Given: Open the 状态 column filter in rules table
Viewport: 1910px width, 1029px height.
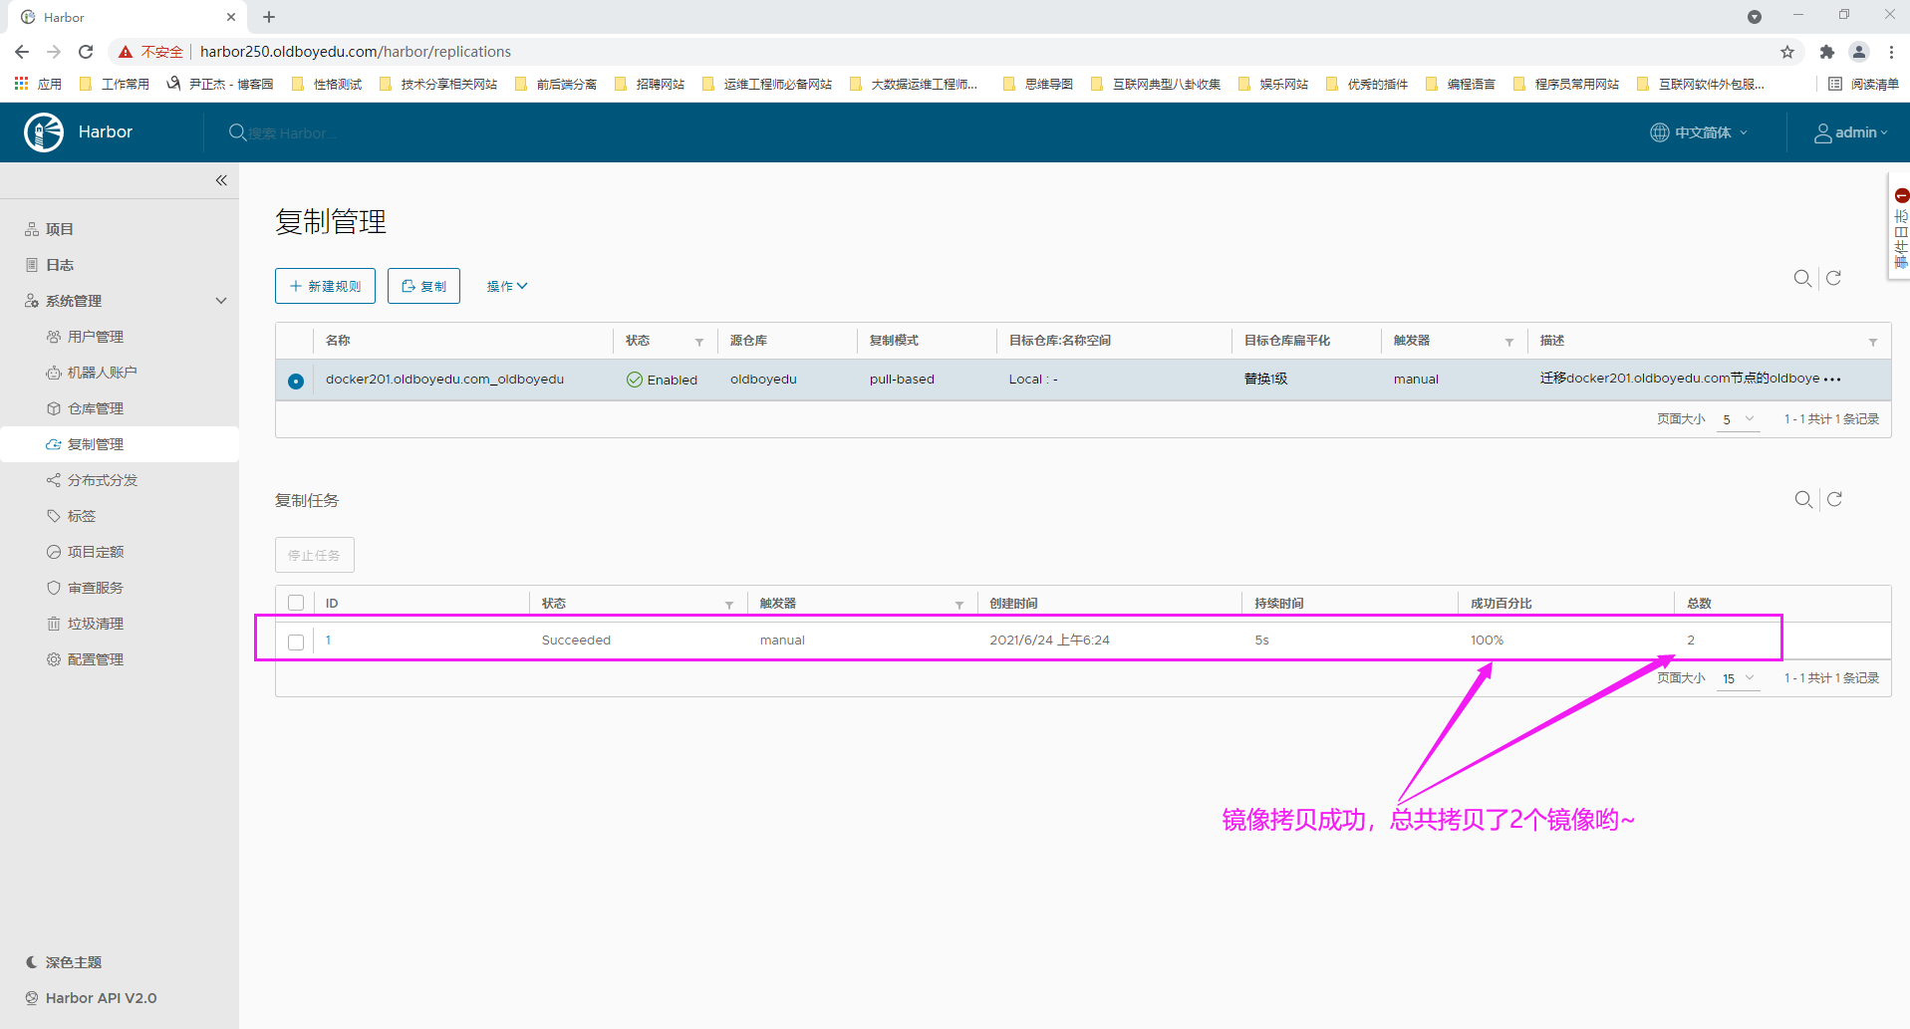Looking at the screenshot, I should 699,342.
